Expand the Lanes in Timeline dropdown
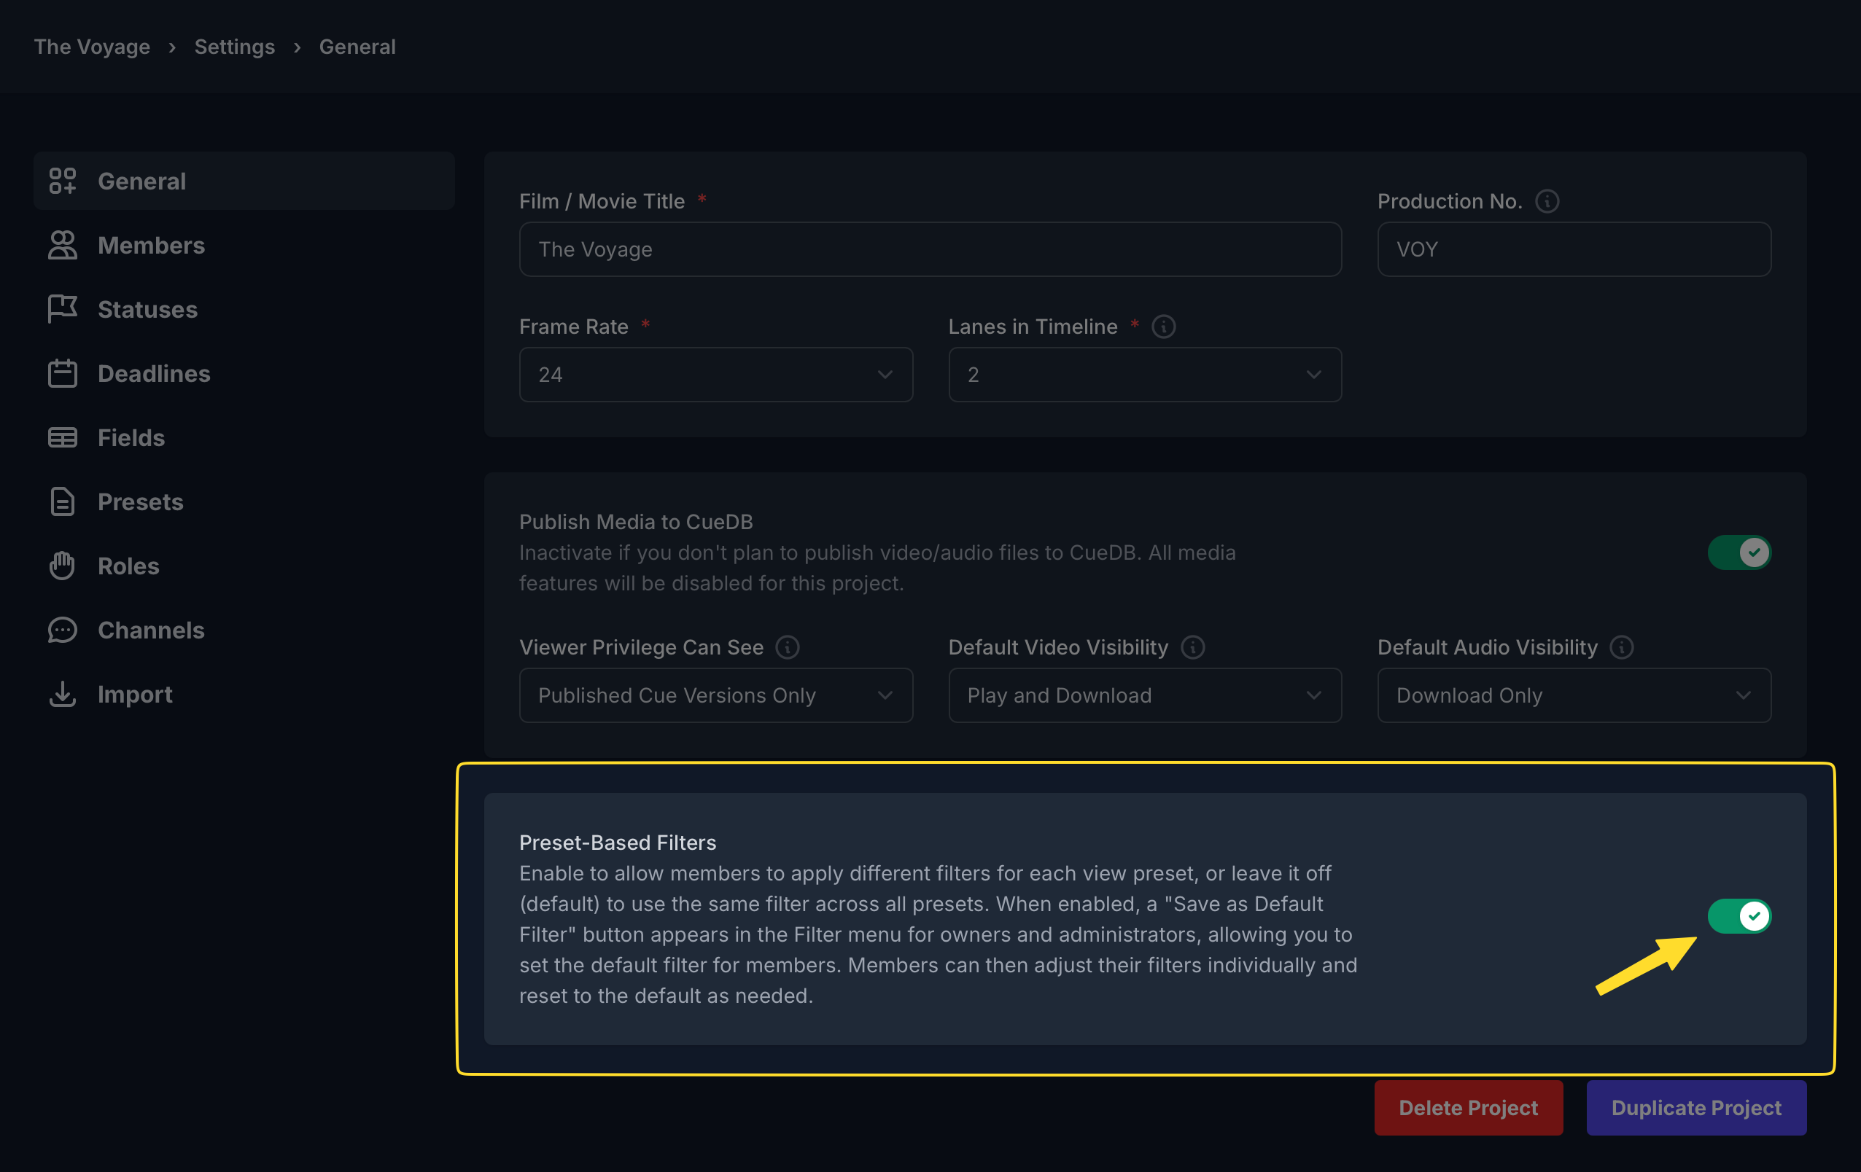Viewport: 1861px width, 1172px height. [1145, 375]
